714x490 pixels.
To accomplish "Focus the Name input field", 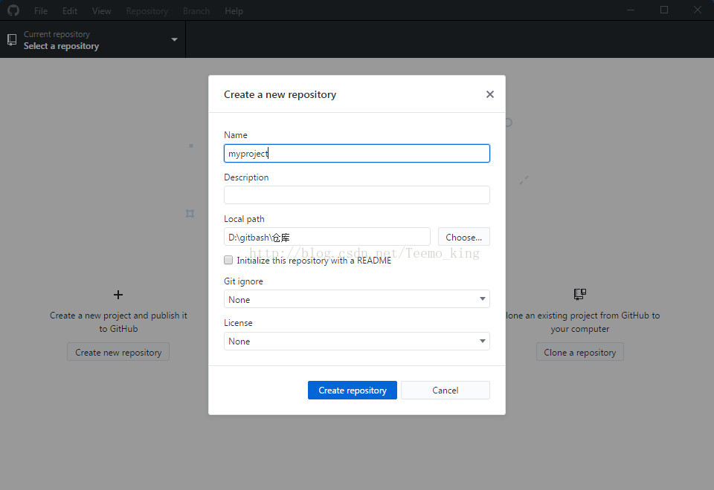I will pyautogui.click(x=356, y=153).
